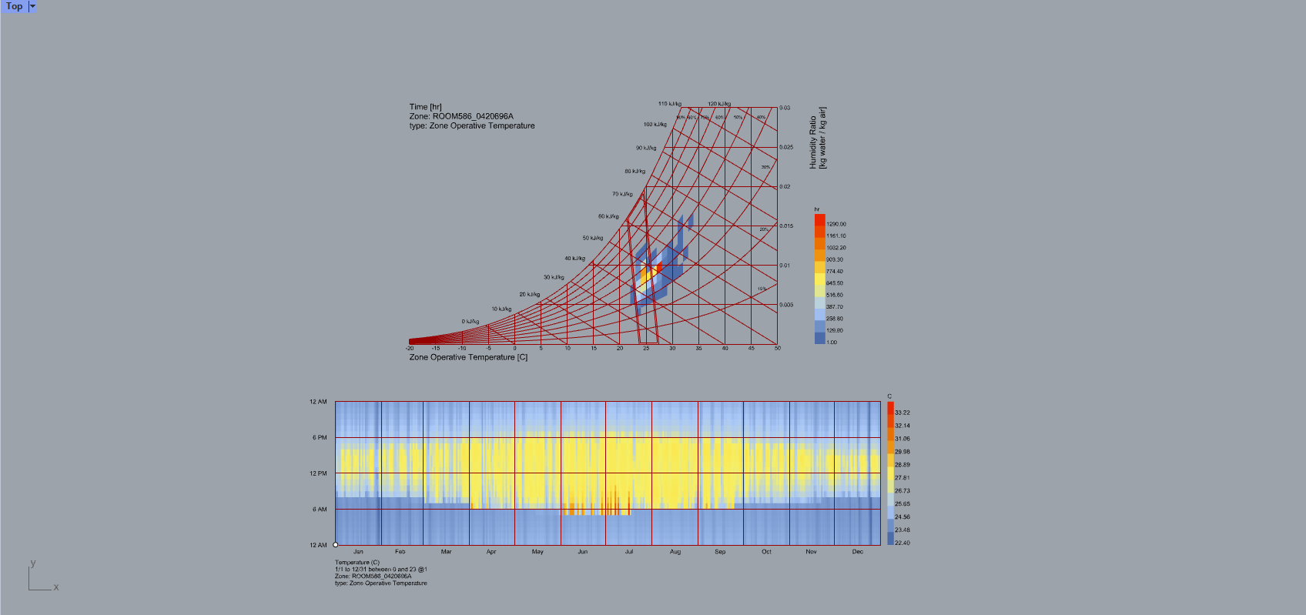Select '1/1 to 12/31 between 0 and 23 @1' caption
Image resolution: width=1306 pixels, height=615 pixels.
point(380,570)
